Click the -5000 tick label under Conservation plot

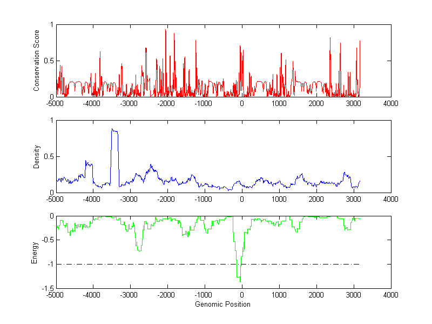[55, 103]
